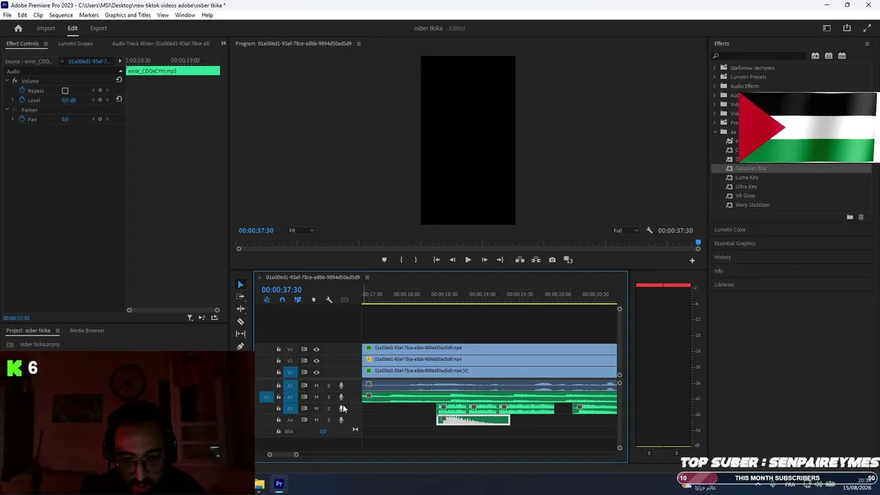
Task: Mute audio track A4
Action: pyautogui.click(x=316, y=420)
